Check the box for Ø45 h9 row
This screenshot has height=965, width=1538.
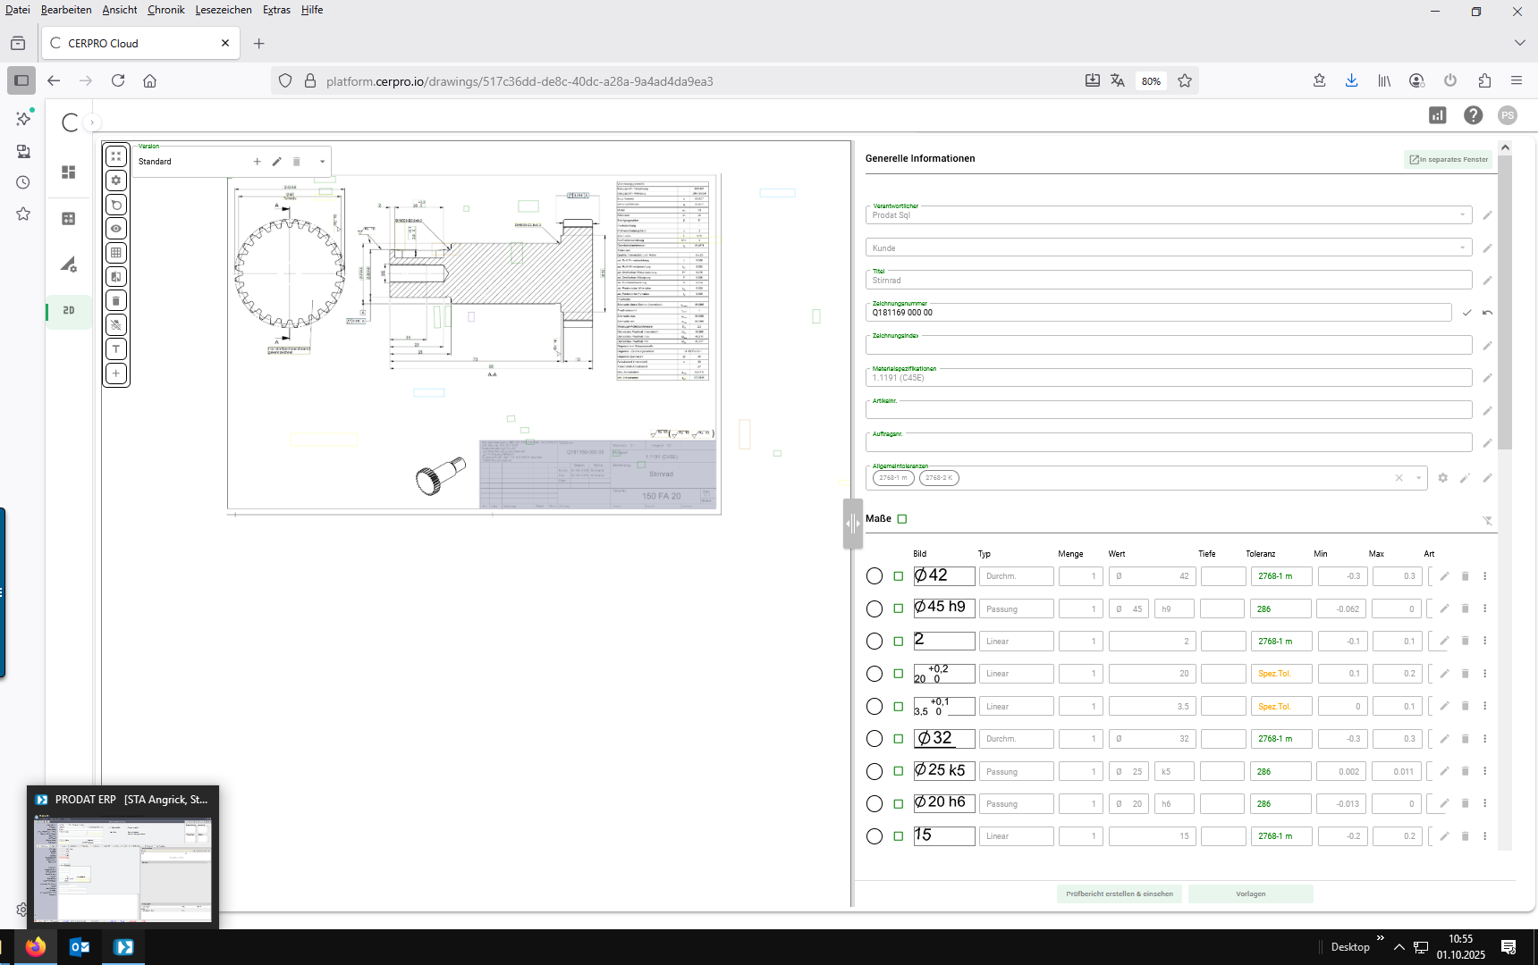pyautogui.click(x=899, y=609)
